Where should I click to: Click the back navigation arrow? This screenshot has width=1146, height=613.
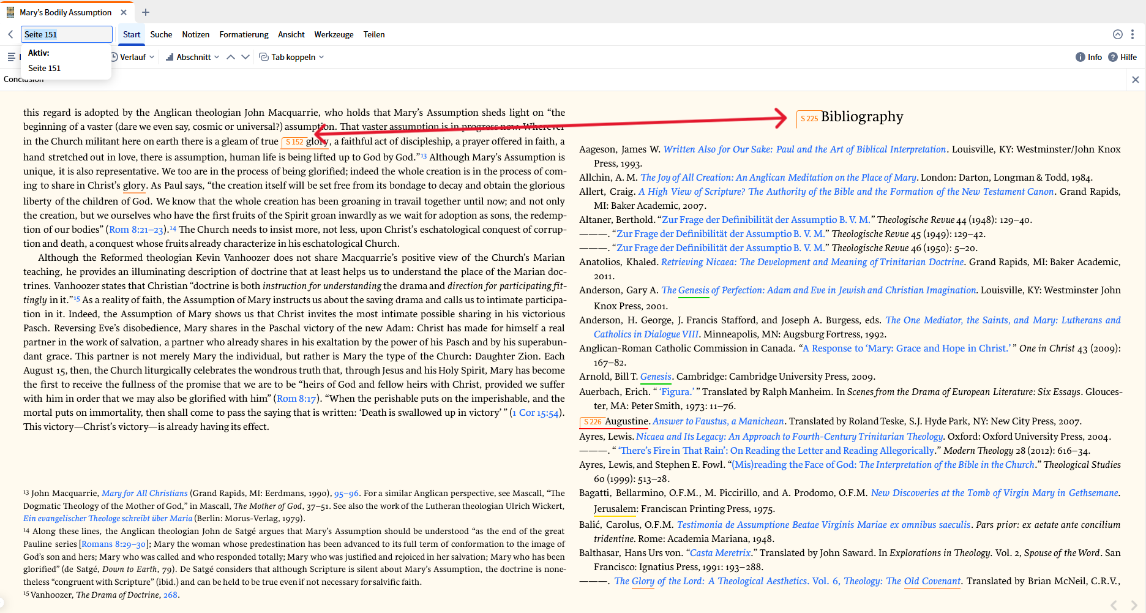click(x=10, y=34)
